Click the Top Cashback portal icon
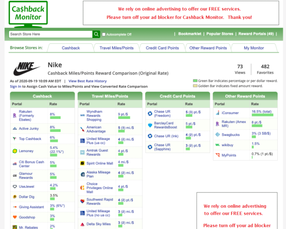 (15, 139)
